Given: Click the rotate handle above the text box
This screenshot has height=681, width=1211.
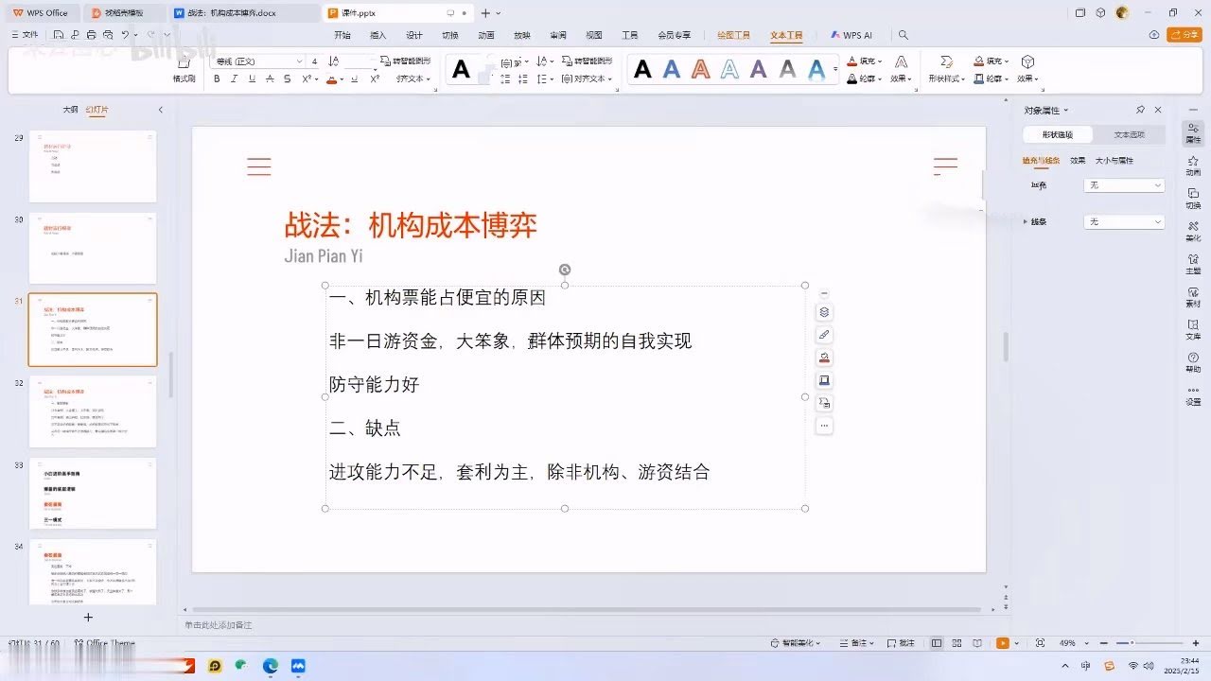Looking at the screenshot, I should click(x=565, y=270).
